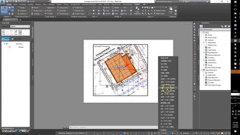Expand the Create Design panel
The image size is (240, 135).
pos(51,16)
